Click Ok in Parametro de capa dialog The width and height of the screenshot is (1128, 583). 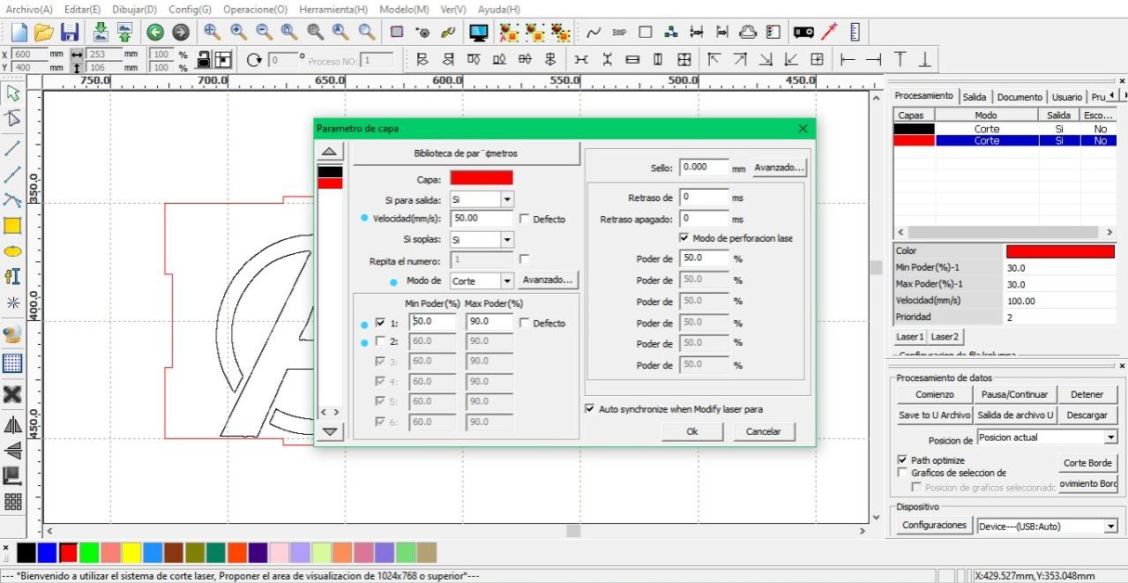(x=692, y=431)
